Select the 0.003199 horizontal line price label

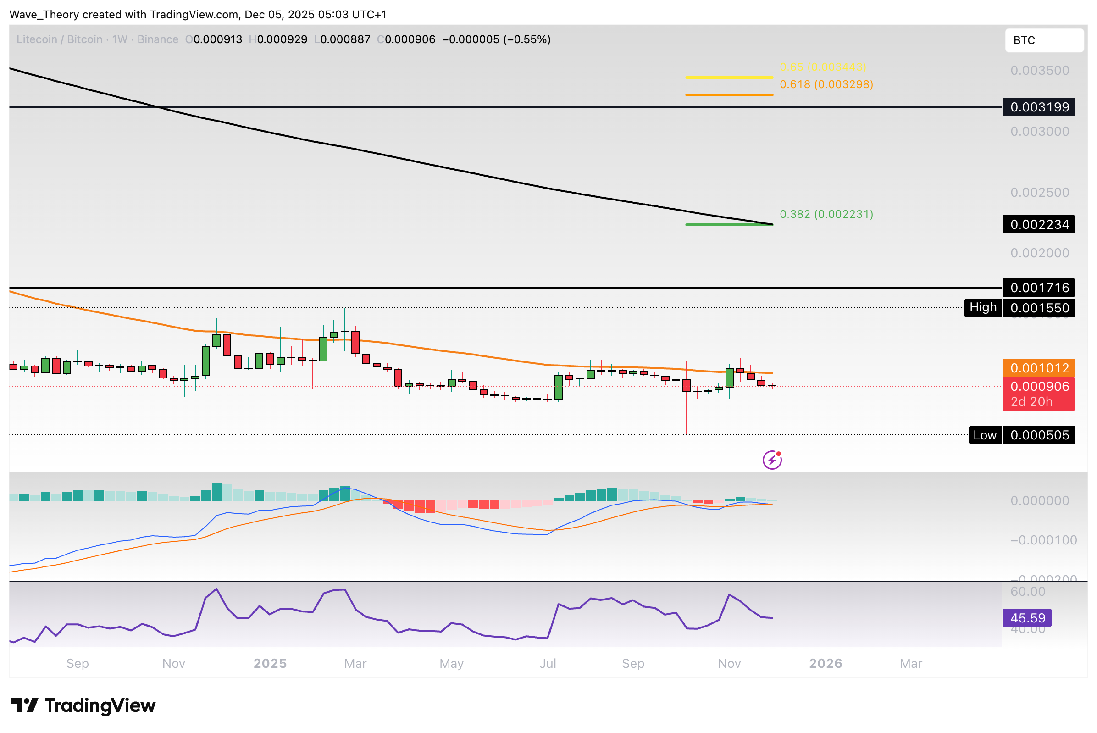(1039, 107)
